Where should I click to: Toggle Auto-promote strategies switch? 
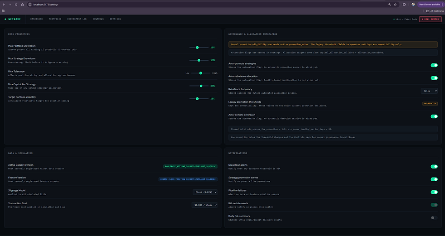click(434, 65)
